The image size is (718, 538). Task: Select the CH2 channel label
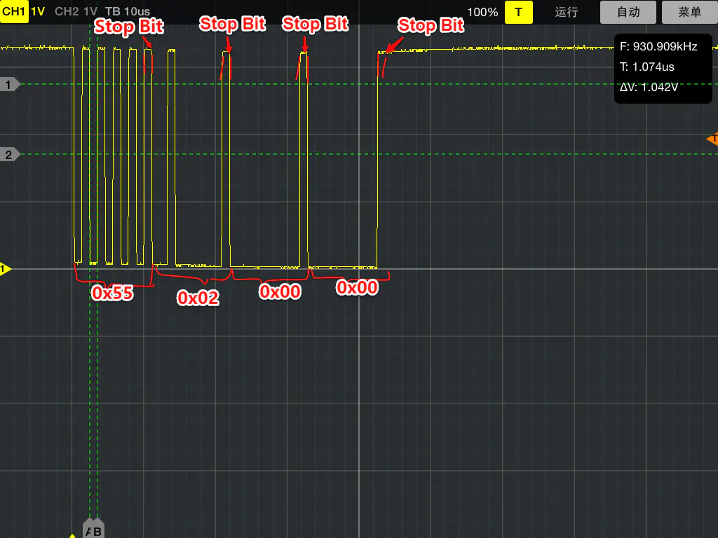tap(67, 11)
